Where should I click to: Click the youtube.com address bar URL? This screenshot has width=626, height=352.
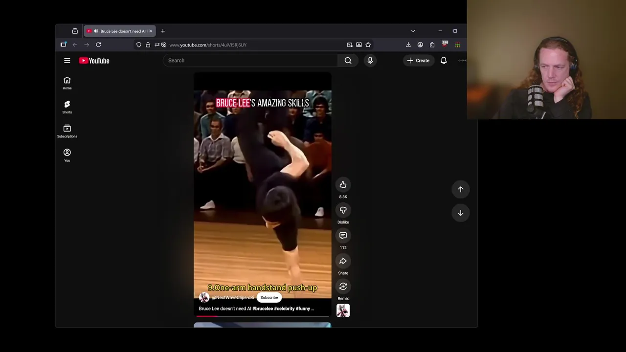pyautogui.click(x=208, y=45)
